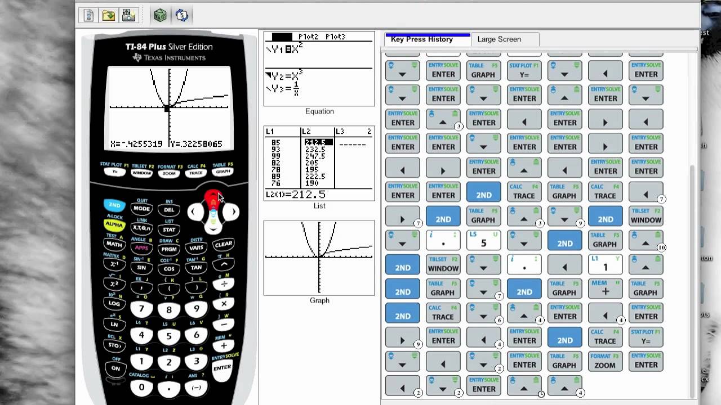Screen dimensions: 721x405
Task: Click the ZOOM entry in key press history
Action: (x=605, y=361)
